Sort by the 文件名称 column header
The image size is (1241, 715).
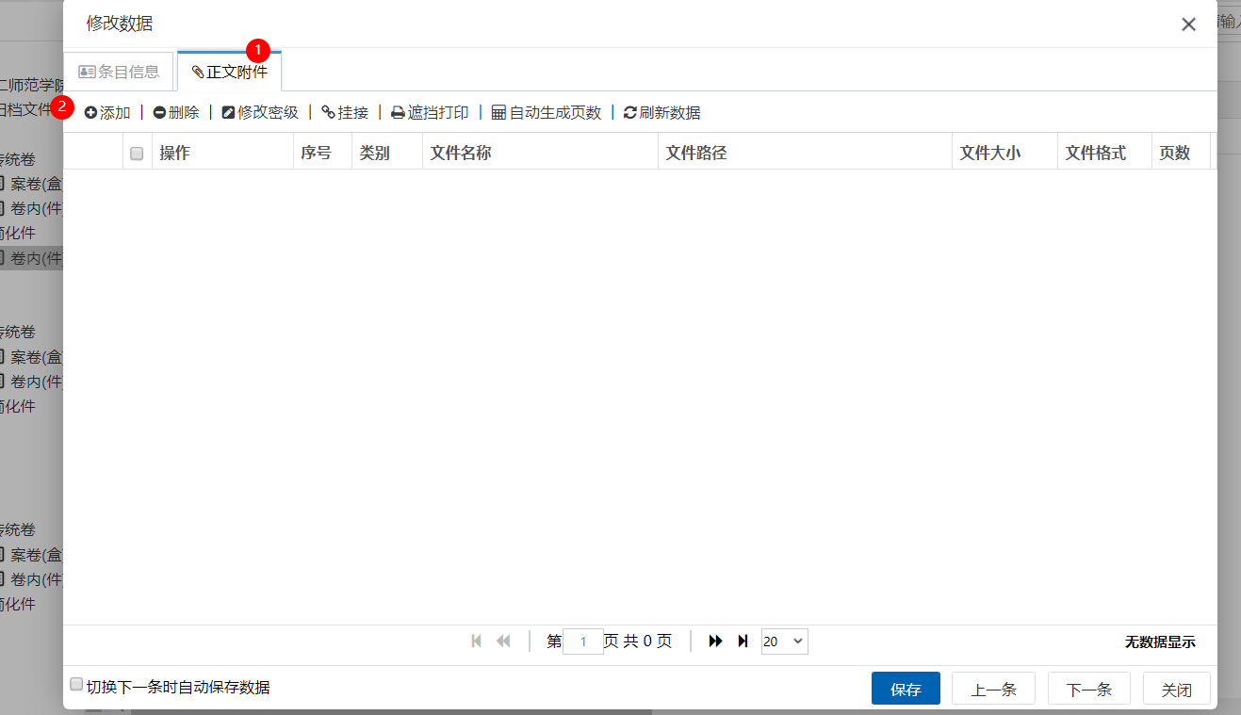click(461, 153)
